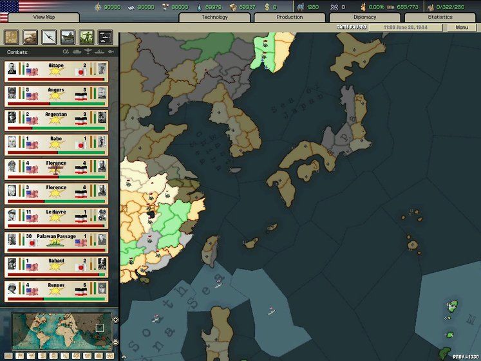Click the nuclear atom icon

pos(334,7)
